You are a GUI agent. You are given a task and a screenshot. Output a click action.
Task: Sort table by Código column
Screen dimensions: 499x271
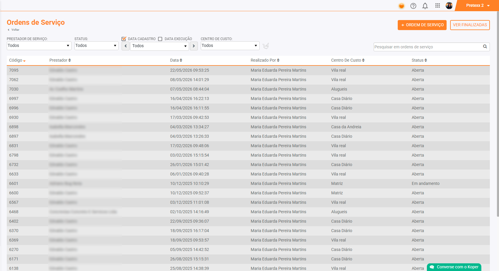(17, 60)
